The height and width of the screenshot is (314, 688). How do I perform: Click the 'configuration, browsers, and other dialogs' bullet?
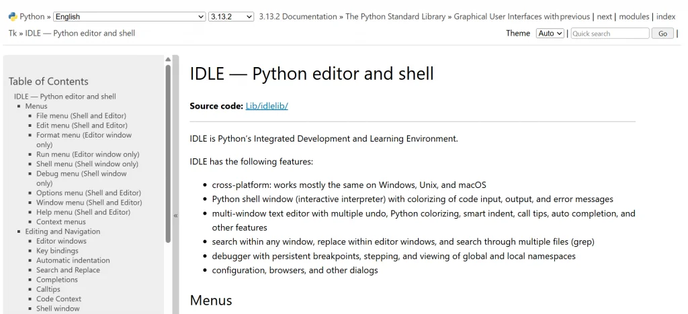(295, 270)
